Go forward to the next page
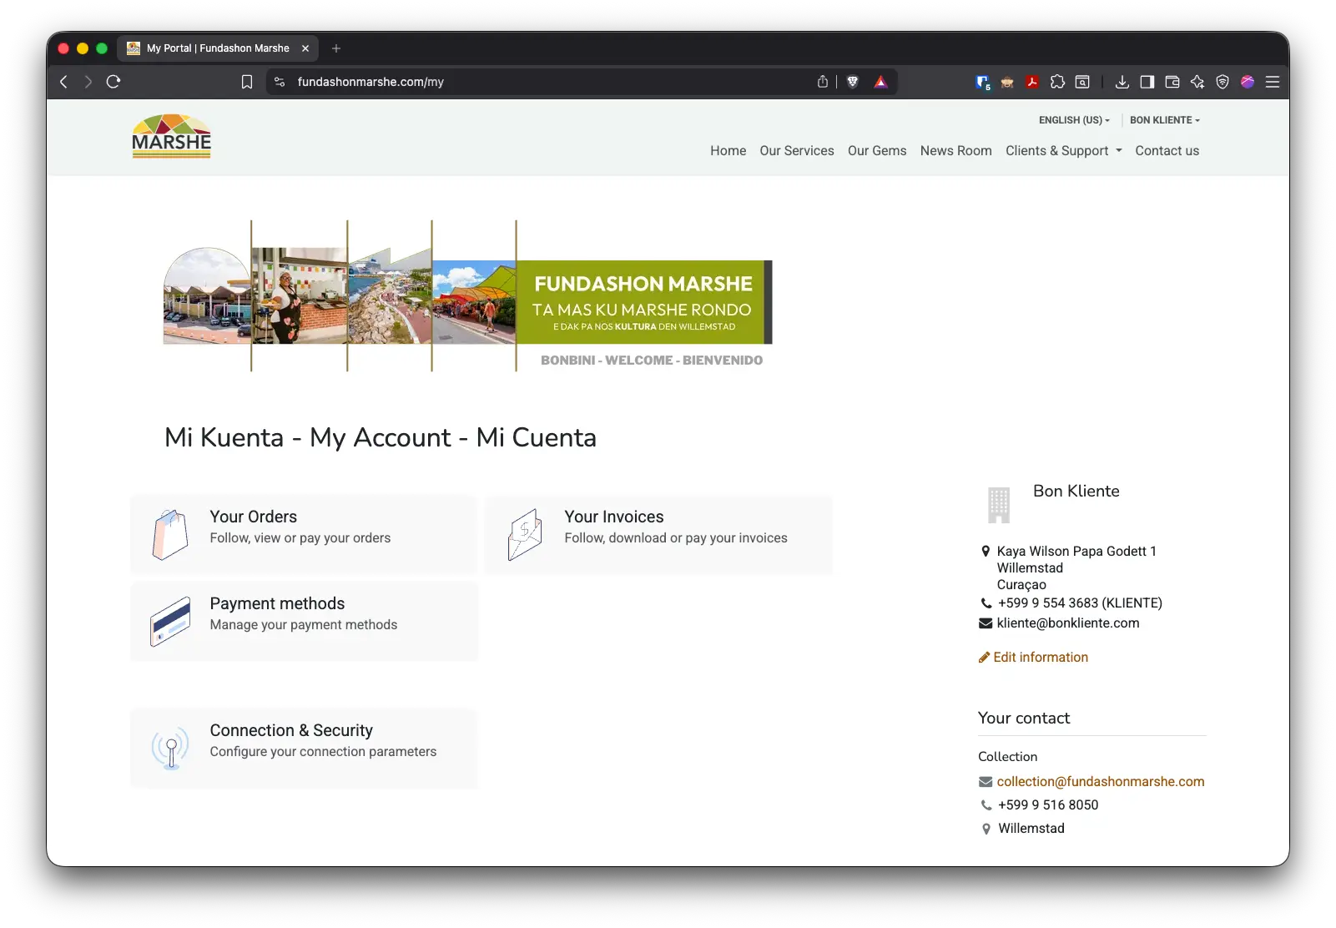This screenshot has width=1336, height=928. 88,82
